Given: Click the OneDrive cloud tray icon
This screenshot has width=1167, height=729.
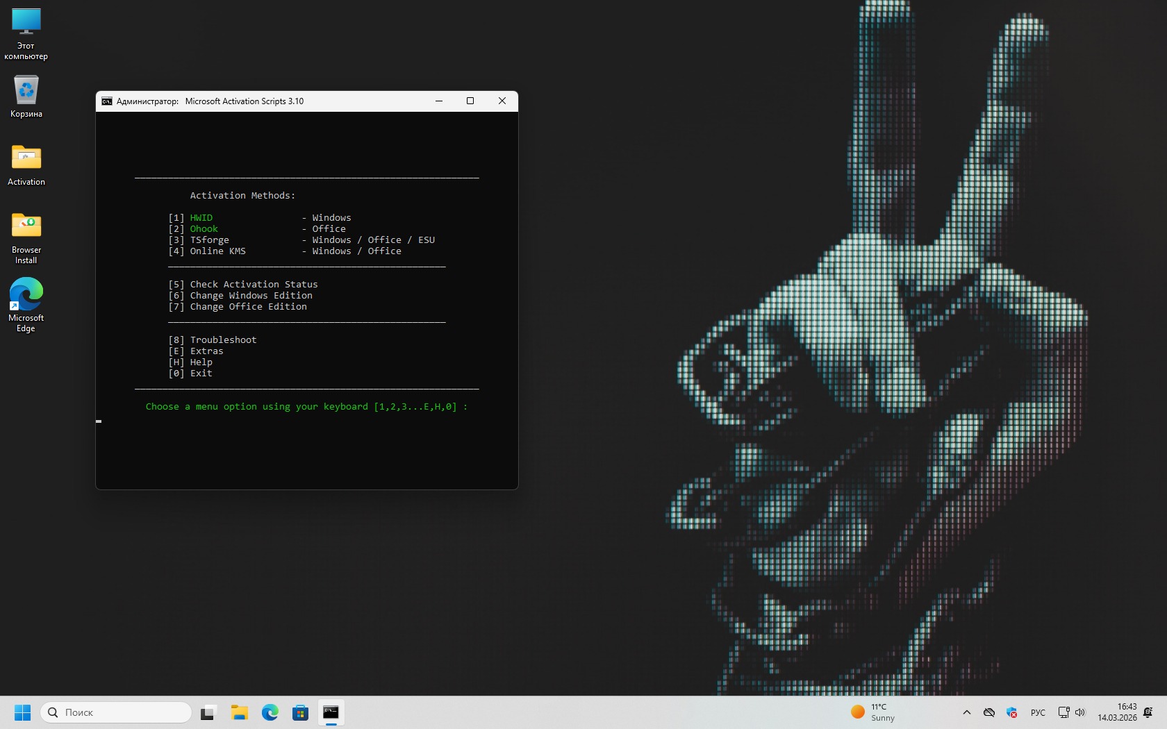Looking at the screenshot, I should point(989,712).
